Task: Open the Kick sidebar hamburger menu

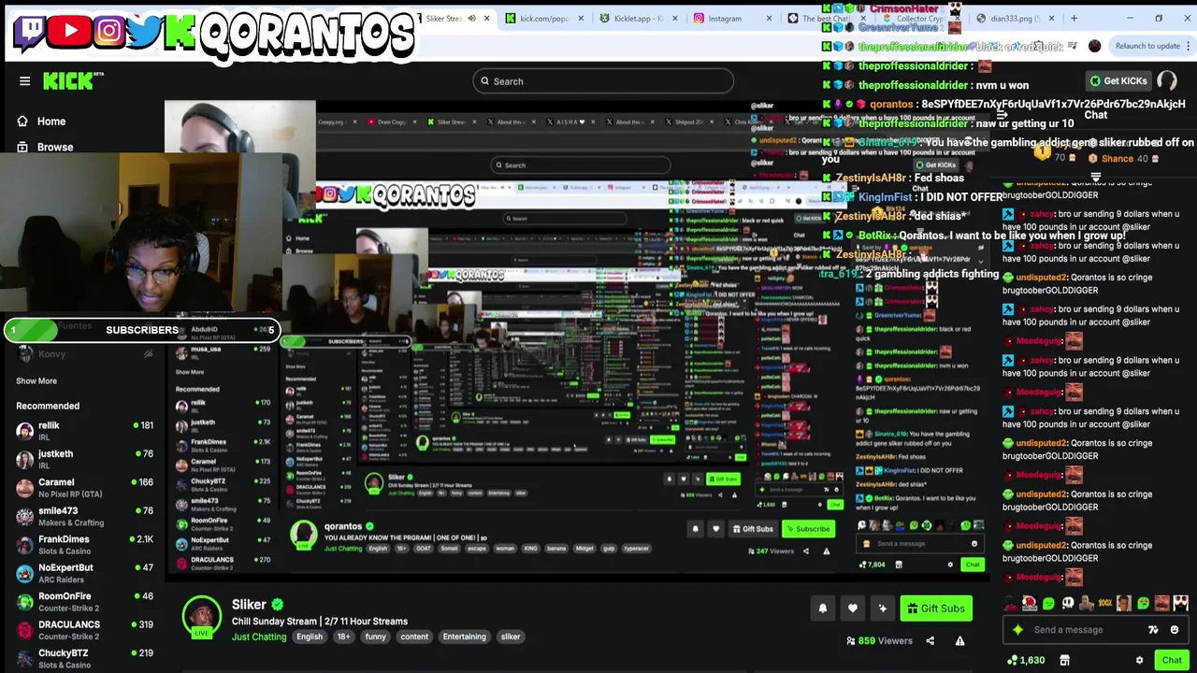Action: click(x=25, y=81)
